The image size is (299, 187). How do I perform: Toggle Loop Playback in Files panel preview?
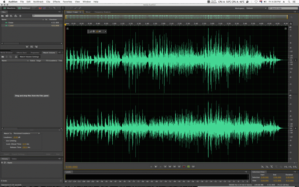point(32,47)
